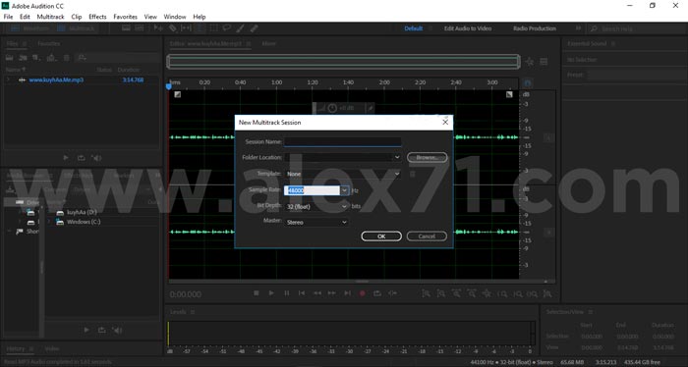Click Play icon under the Files list
The height and width of the screenshot is (367, 688).
click(x=66, y=158)
